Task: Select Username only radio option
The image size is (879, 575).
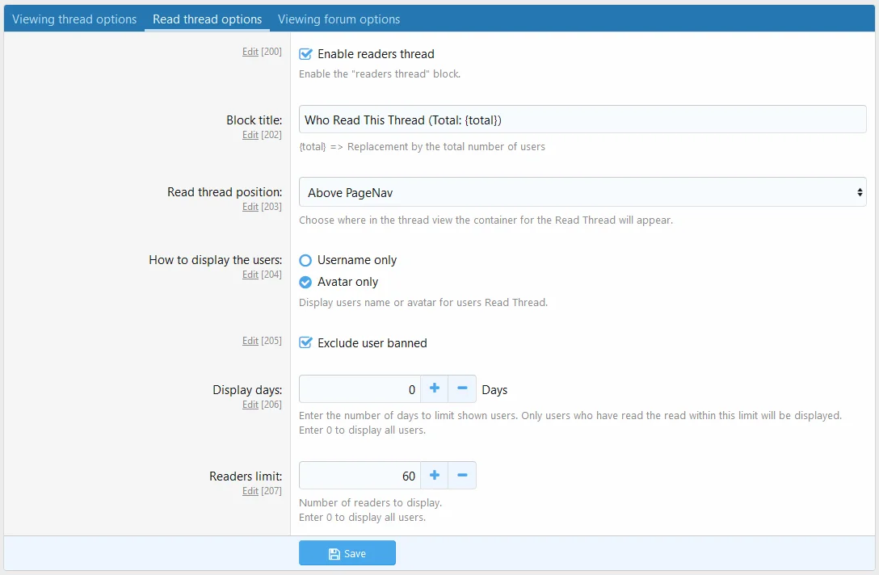Action: (x=305, y=260)
